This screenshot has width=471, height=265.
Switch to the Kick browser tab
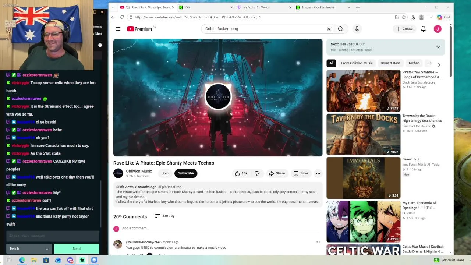coord(206,7)
